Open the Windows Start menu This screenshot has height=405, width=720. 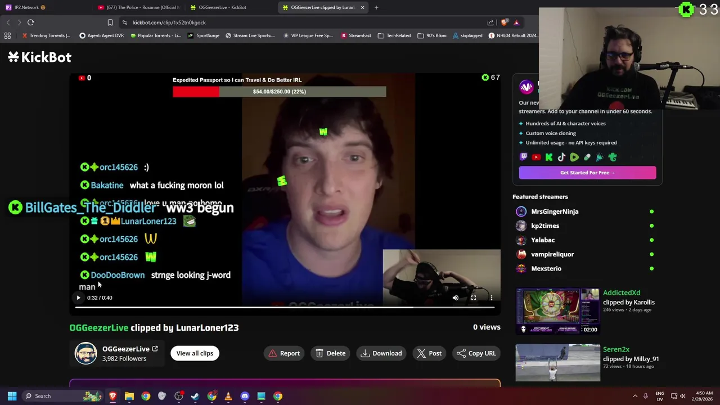pyautogui.click(x=12, y=396)
